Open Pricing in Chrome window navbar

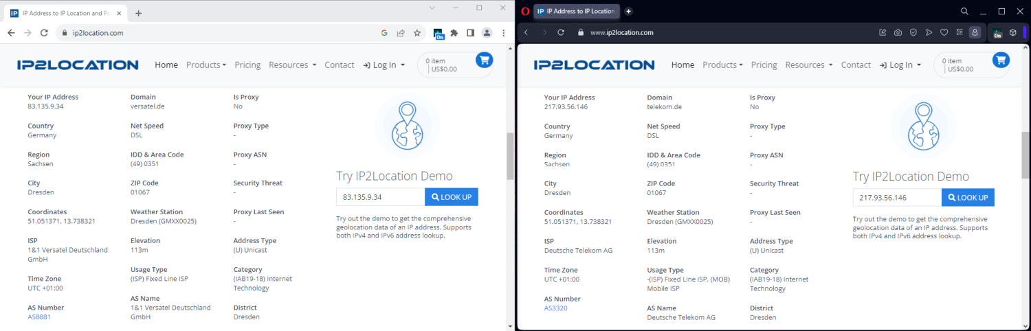247,65
